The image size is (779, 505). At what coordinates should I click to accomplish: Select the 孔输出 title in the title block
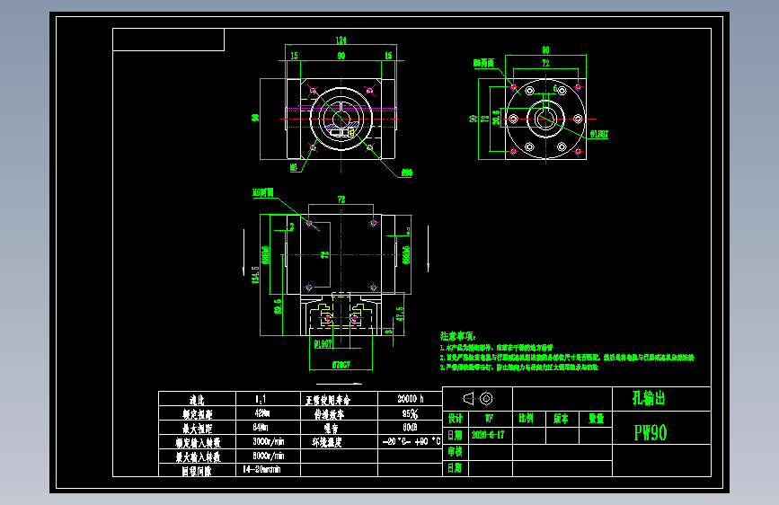[649, 398]
